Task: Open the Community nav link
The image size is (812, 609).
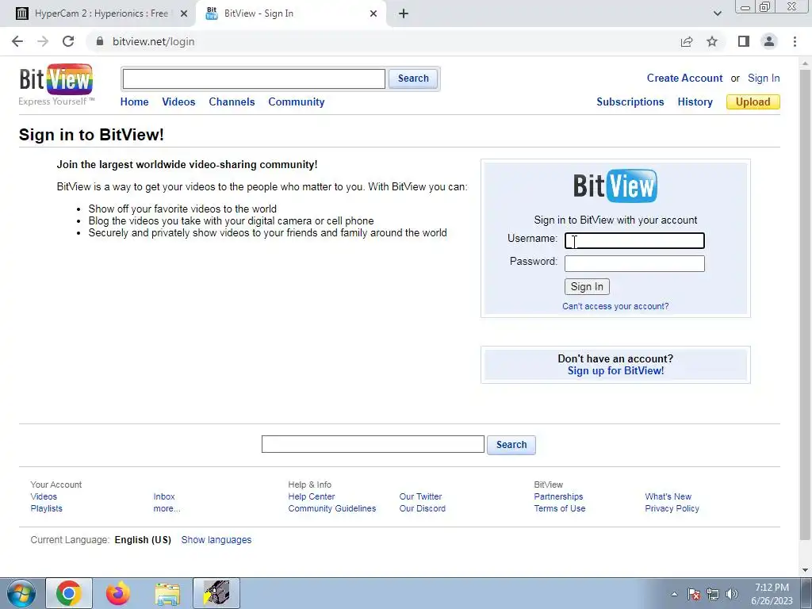Action: coord(297,102)
